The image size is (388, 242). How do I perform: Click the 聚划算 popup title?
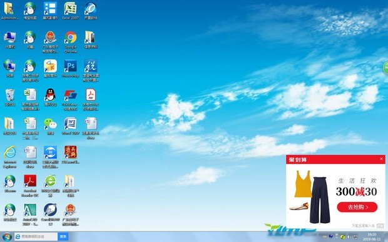pos(298,159)
